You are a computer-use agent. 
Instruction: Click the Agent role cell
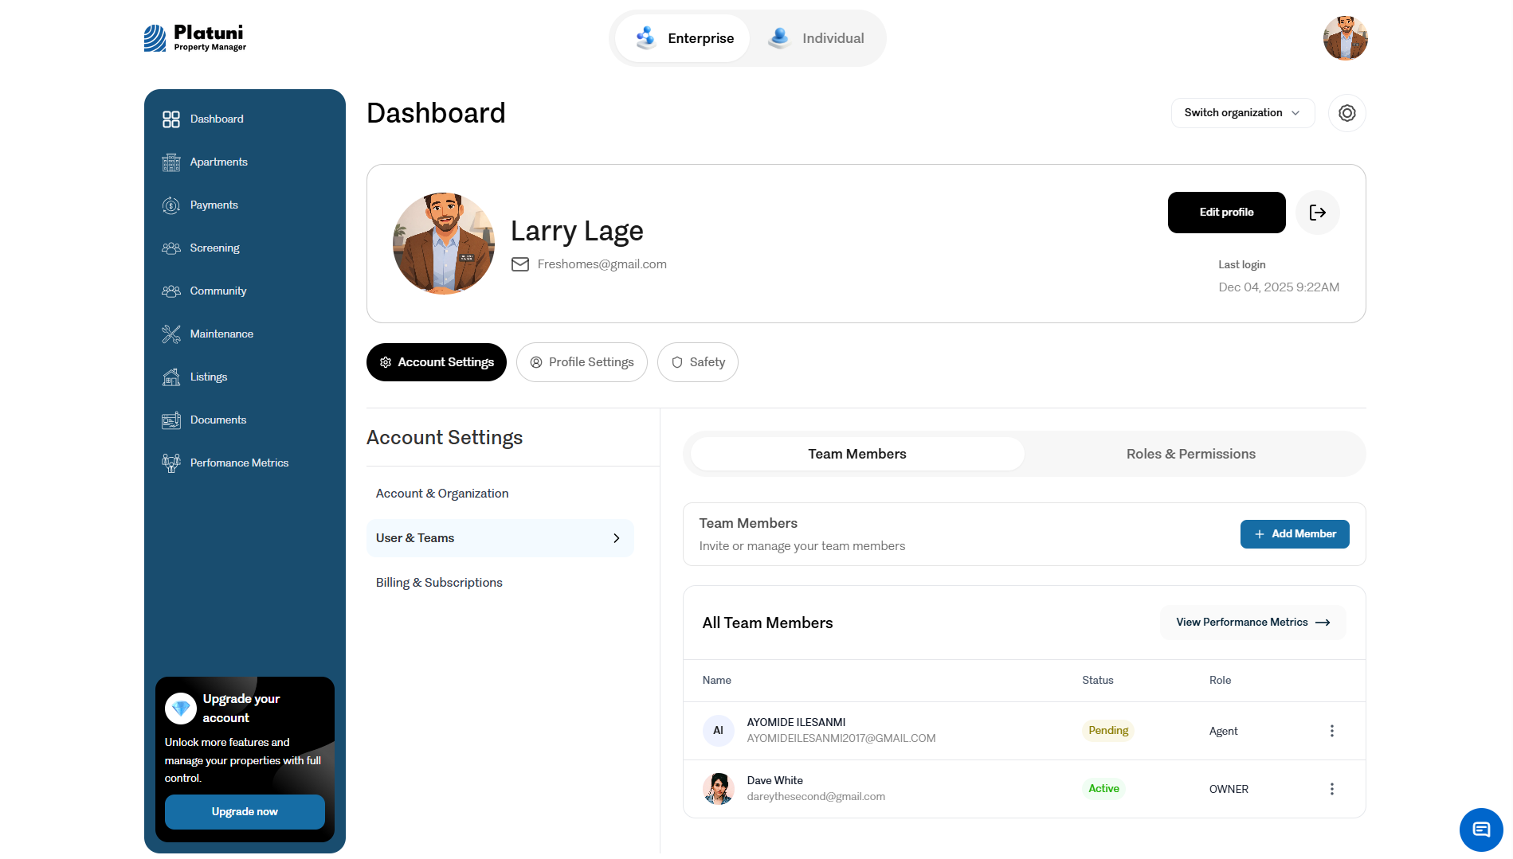click(1224, 732)
